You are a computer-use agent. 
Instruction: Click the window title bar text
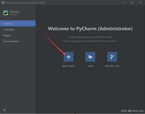point(25,3)
